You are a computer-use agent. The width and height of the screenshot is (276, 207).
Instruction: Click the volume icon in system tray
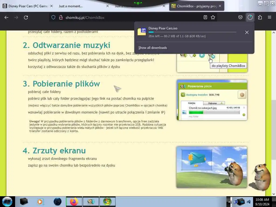tap(249, 202)
